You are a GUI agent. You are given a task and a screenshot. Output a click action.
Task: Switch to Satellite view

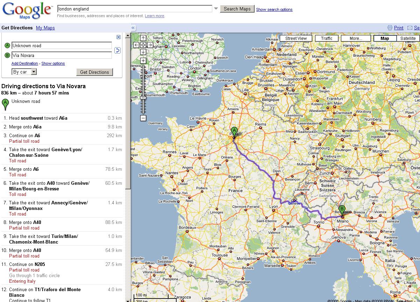tap(408, 38)
